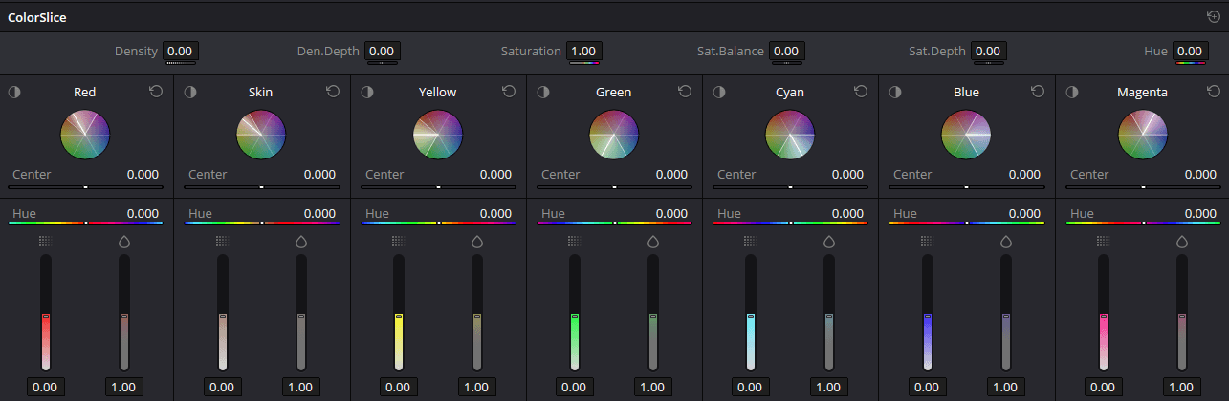Click the global Saturation value field
Screen dimensions: 1229x401
(x=583, y=51)
